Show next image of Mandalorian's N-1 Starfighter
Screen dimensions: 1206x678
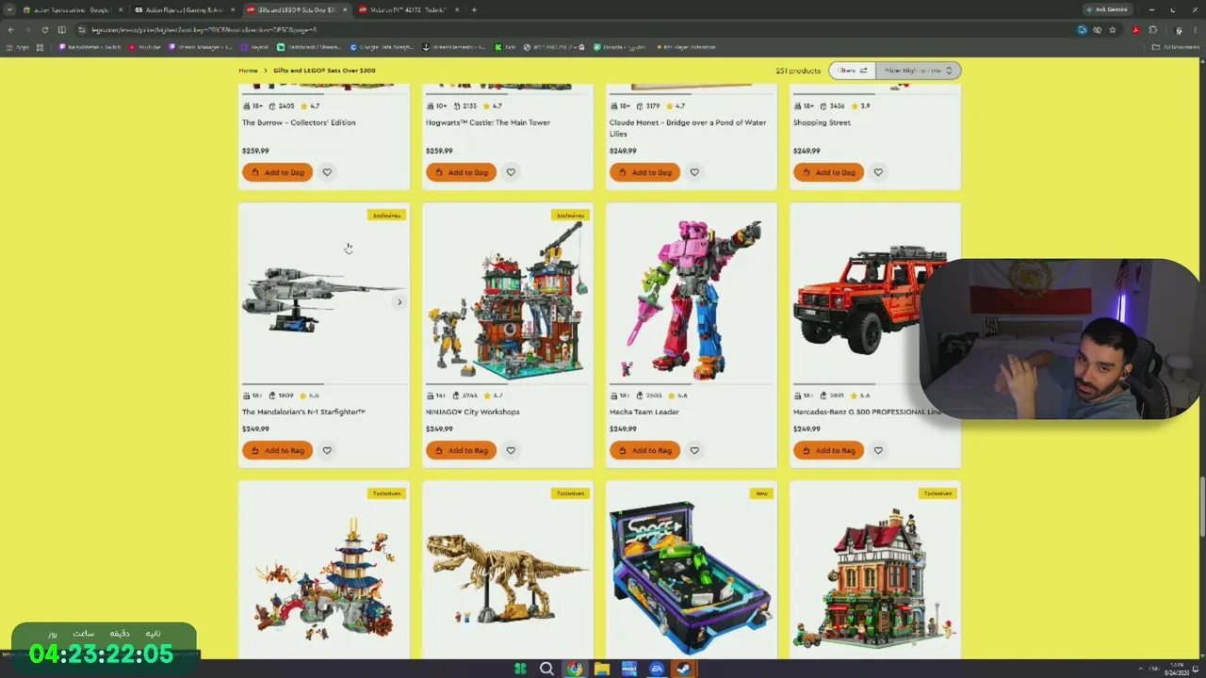399,302
